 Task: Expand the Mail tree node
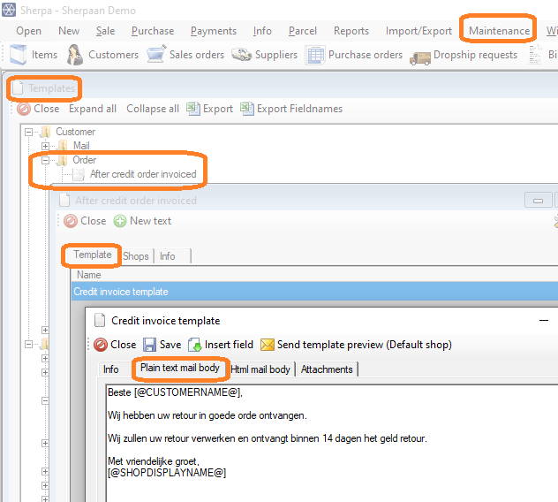pyautogui.click(x=45, y=146)
